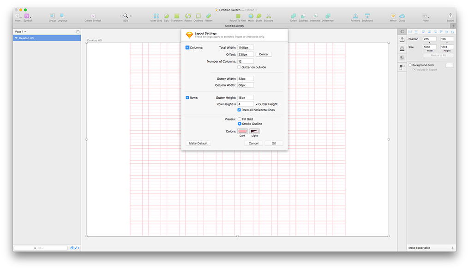Toggle the Background Color checkbox

pos(410,65)
